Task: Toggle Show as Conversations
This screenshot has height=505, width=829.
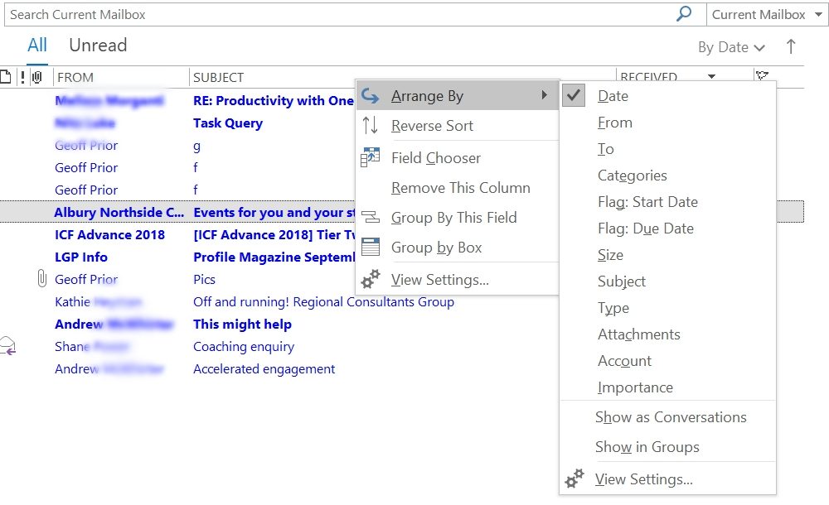Action: click(x=667, y=417)
